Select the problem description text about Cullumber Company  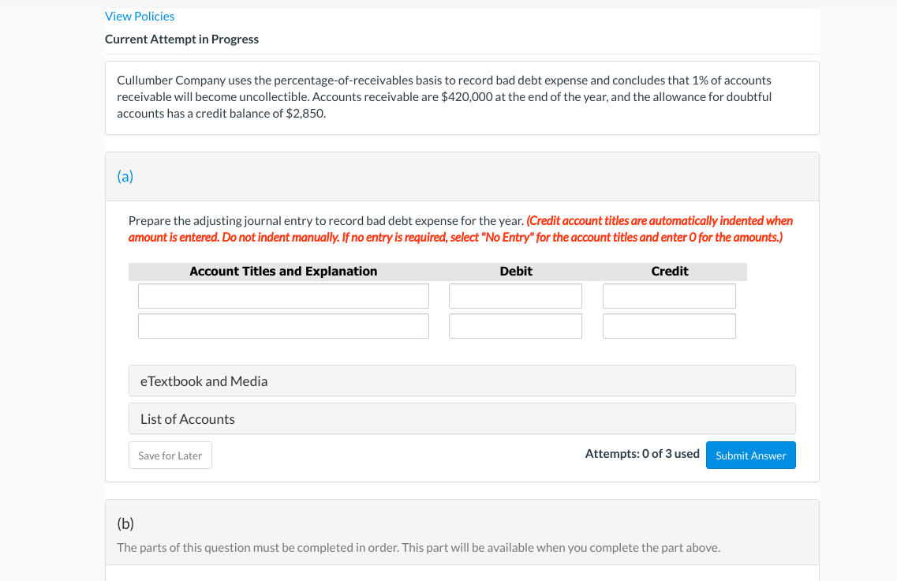tap(444, 96)
